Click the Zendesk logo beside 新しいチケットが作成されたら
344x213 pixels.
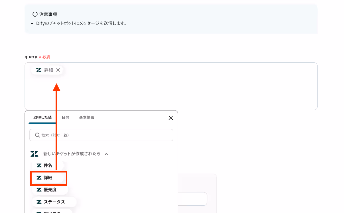tap(34, 154)
